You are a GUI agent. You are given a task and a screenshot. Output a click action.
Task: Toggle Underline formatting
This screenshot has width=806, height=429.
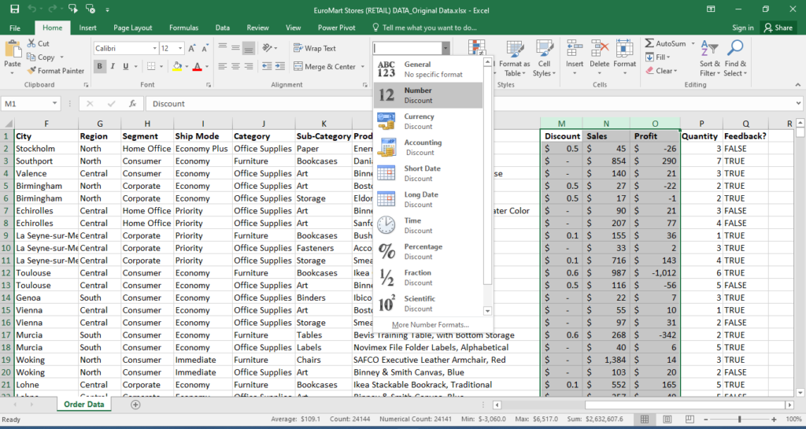pyautogui.click(x=125, y=66)
